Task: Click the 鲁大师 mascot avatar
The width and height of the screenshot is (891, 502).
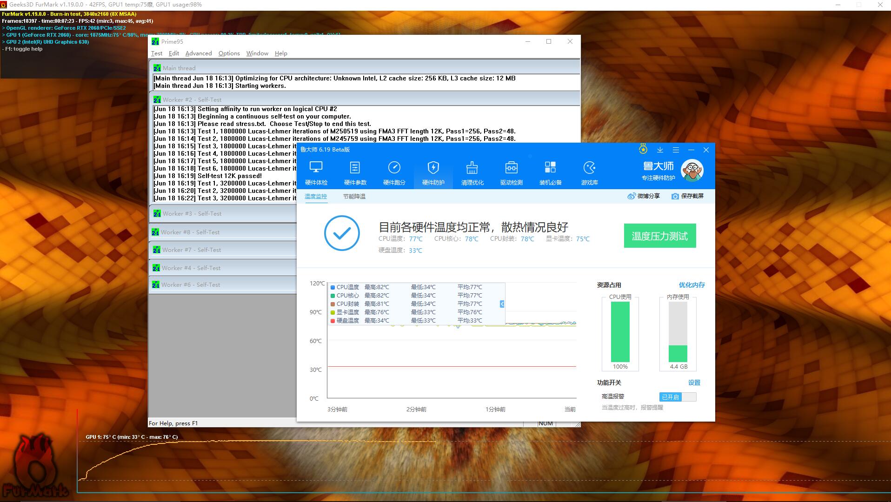Action: 692,171
